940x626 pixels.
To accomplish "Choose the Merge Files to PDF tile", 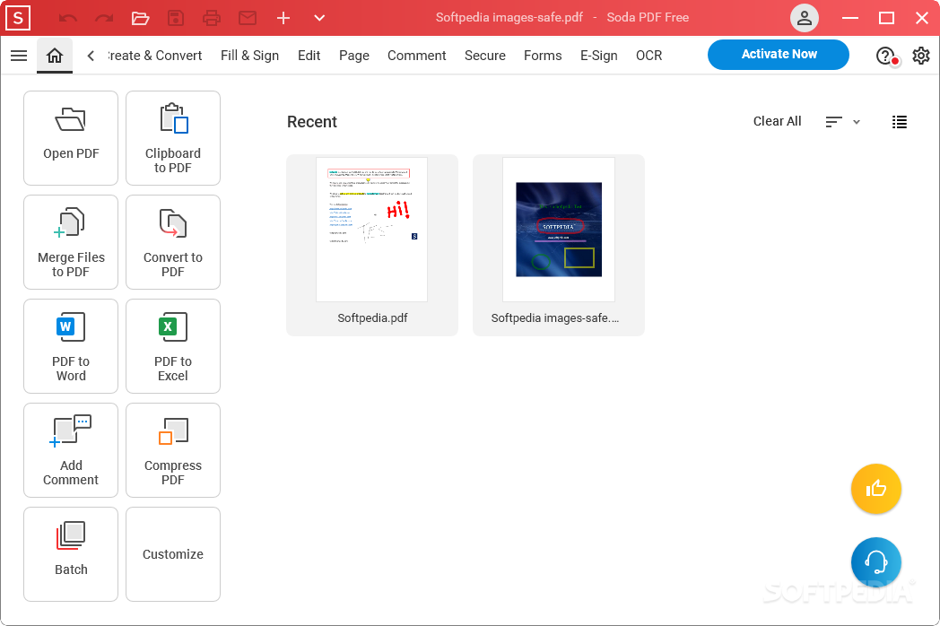I will click(x=71, y=242).
